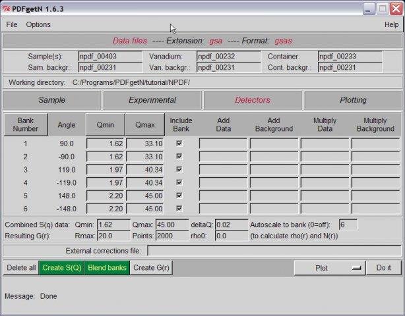Click the Cont. backgr. file field

[350, 68]
